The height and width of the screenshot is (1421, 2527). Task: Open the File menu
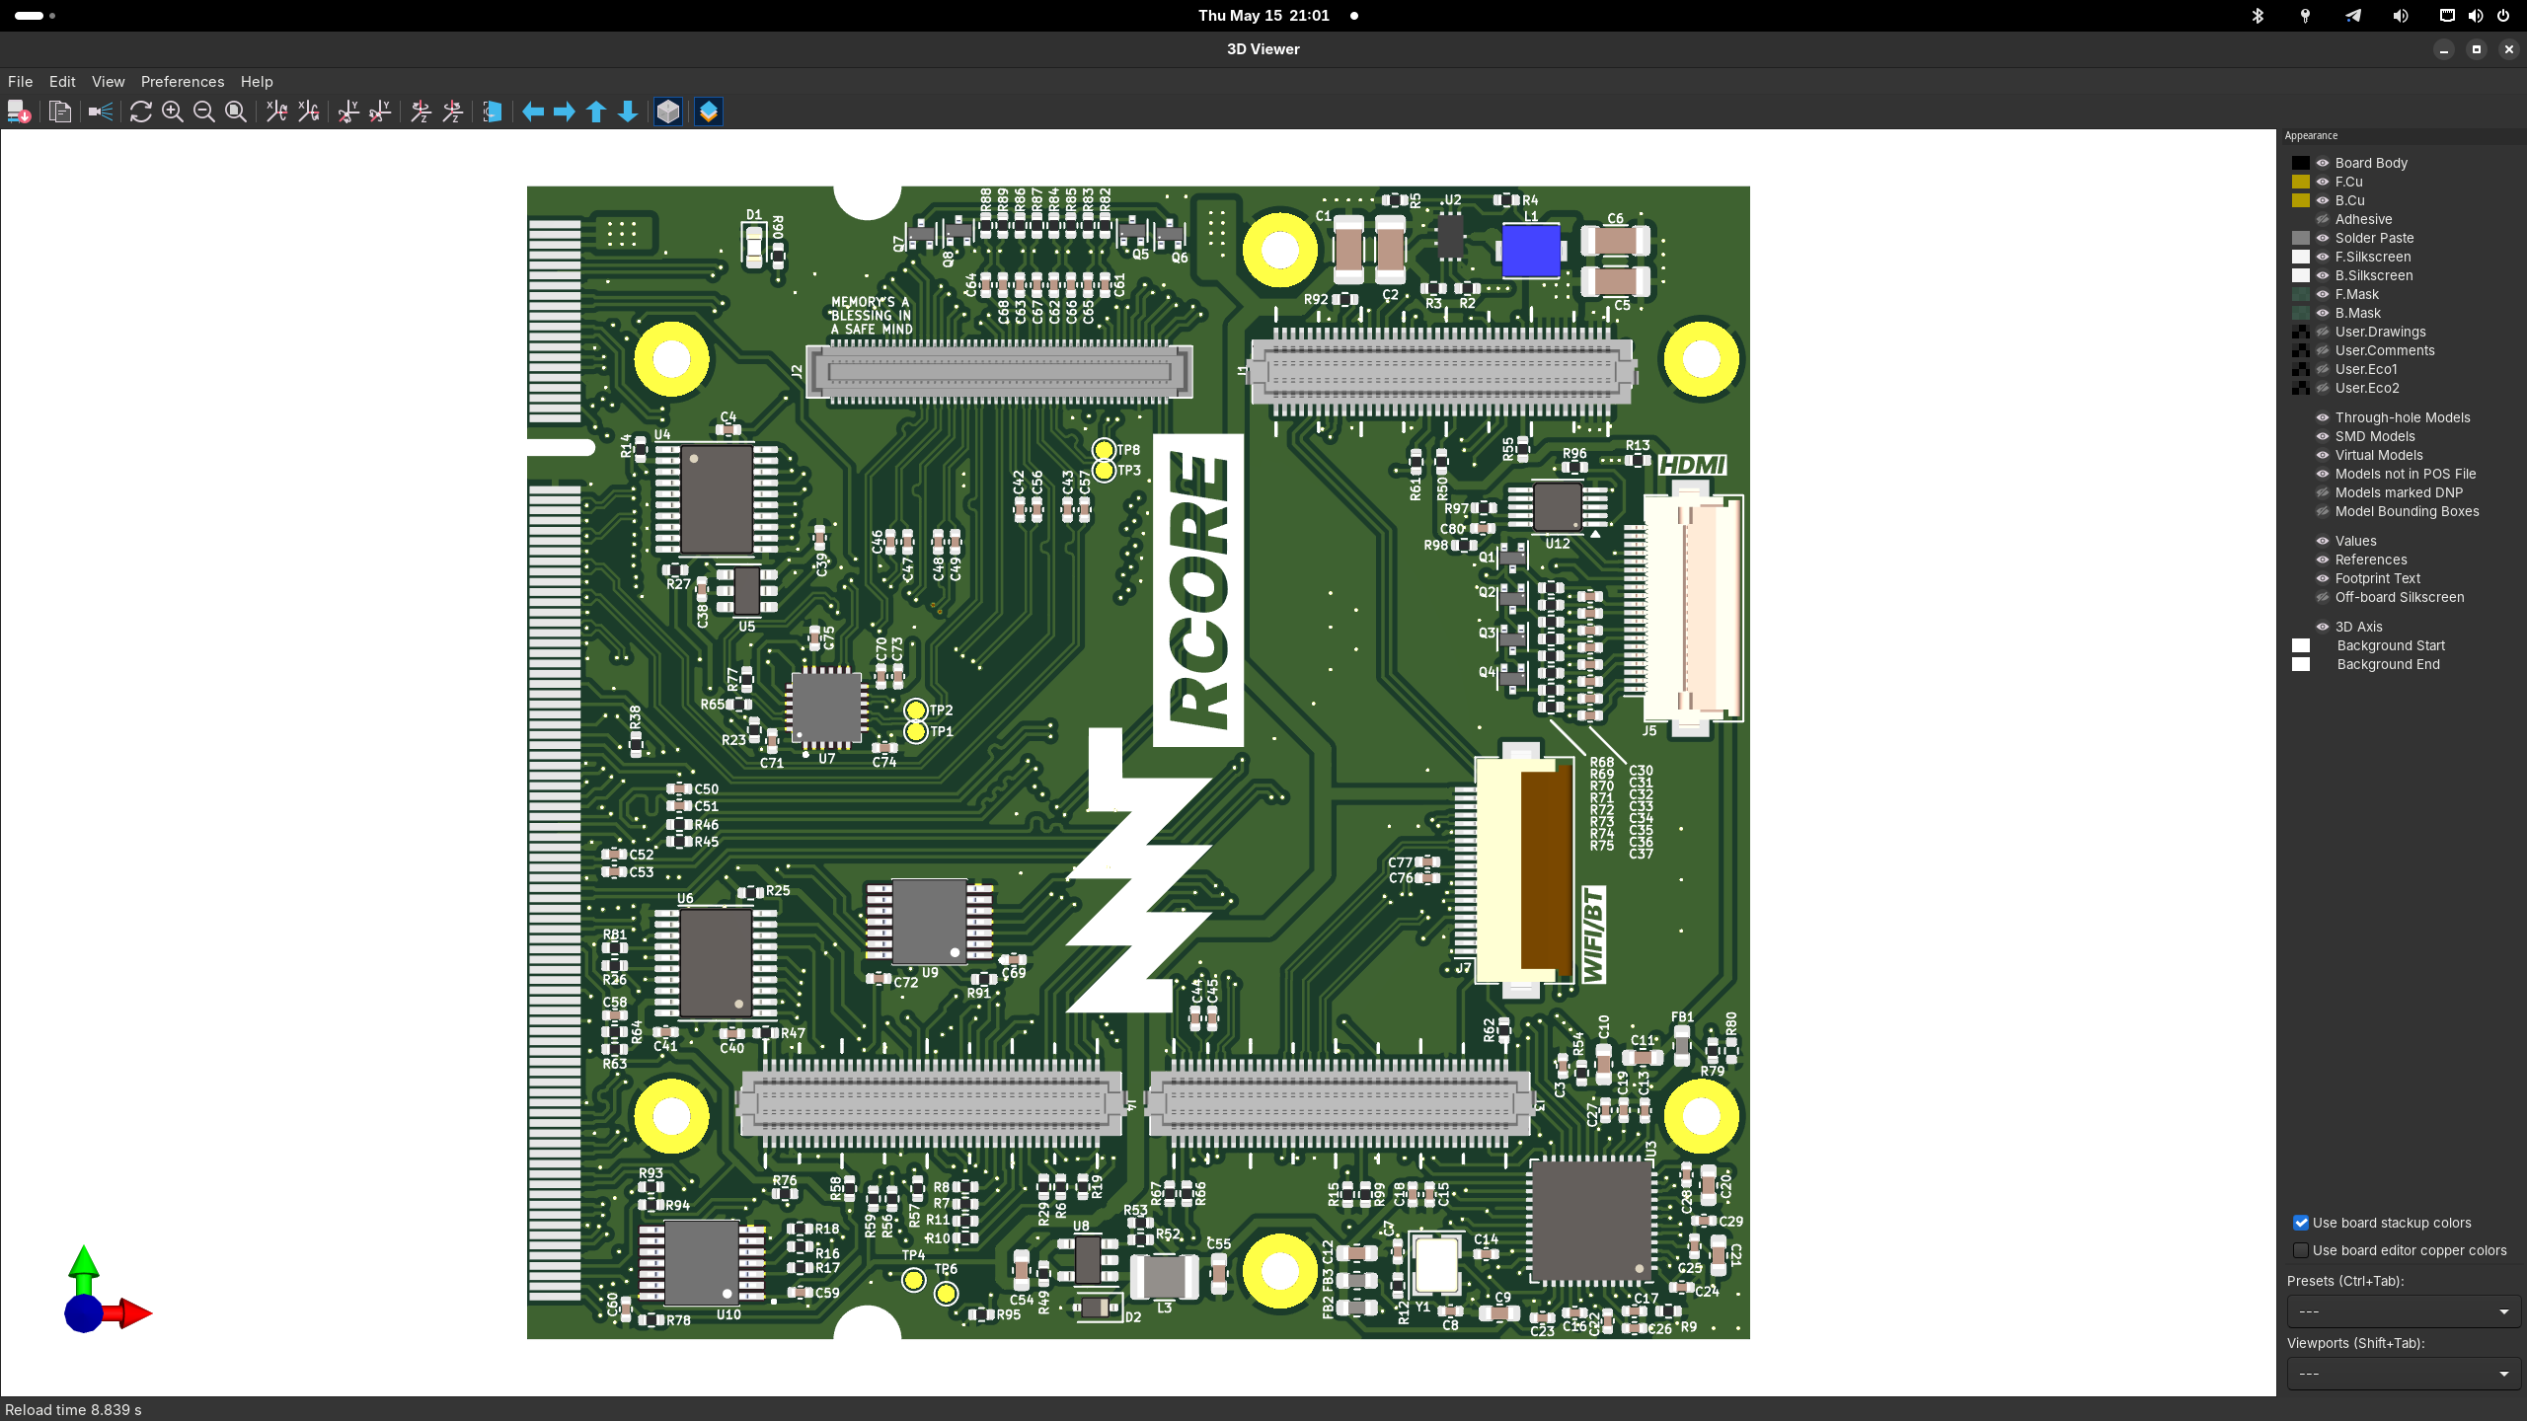coord(20,82)
